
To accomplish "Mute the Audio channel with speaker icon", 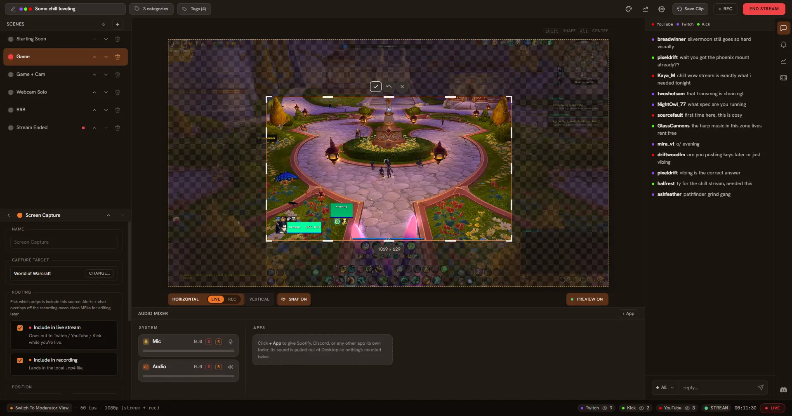I will pyautogui.click(x=231, y=367).
